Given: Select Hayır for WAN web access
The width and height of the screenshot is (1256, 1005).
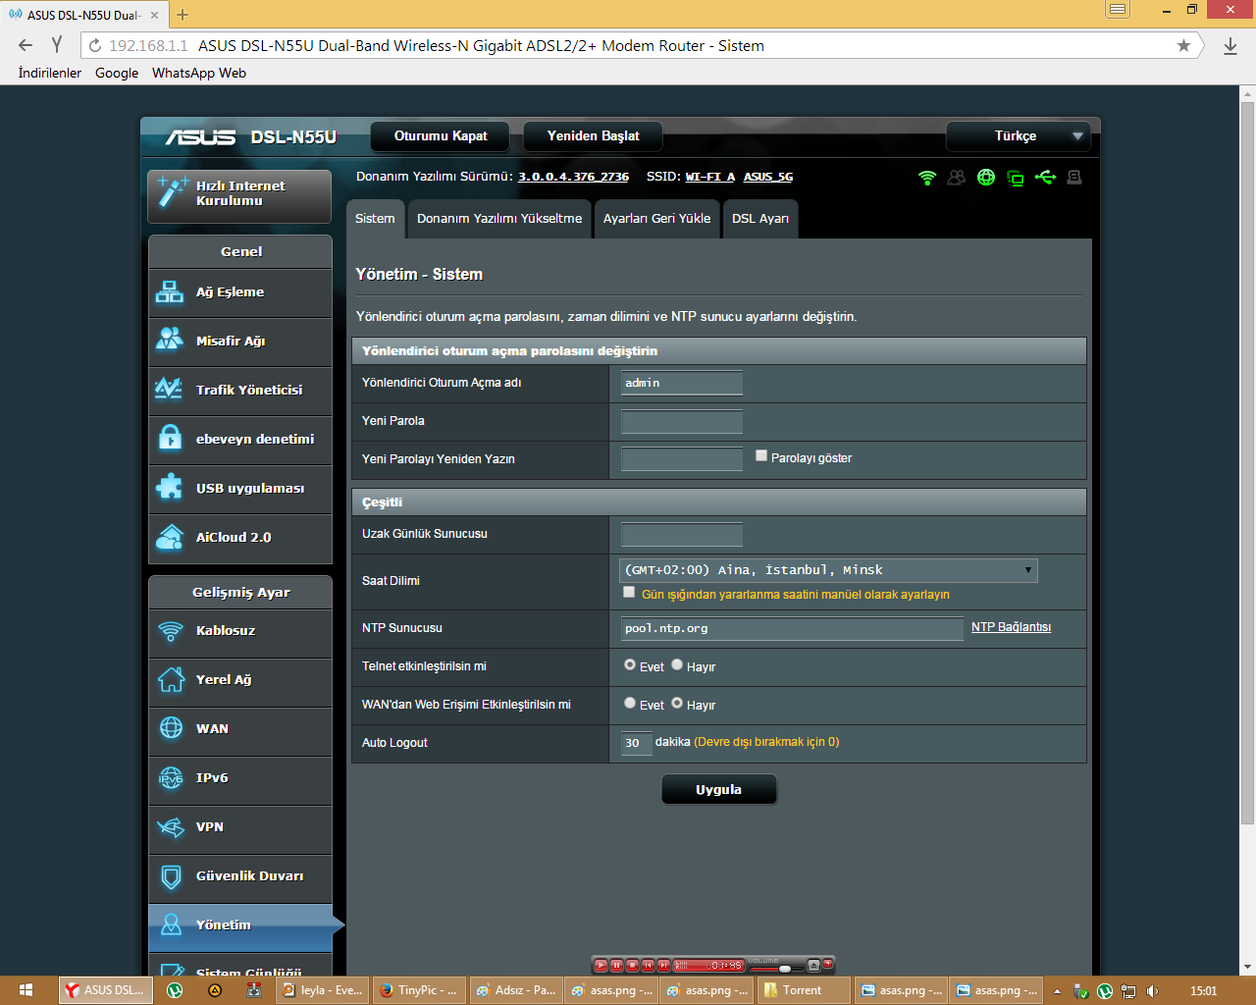Looking at the screenshot, I should [x=677, y=703].
